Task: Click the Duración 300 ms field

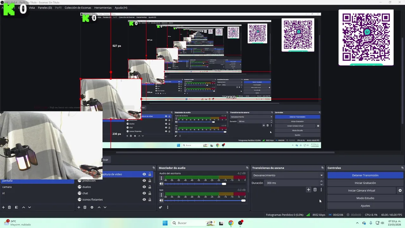Action: pos(292,183)
